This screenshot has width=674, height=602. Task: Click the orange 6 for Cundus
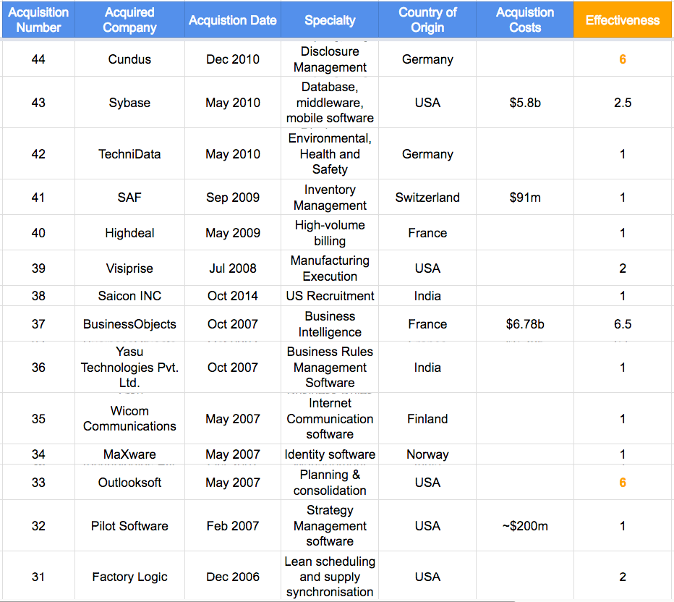(623, 59)
